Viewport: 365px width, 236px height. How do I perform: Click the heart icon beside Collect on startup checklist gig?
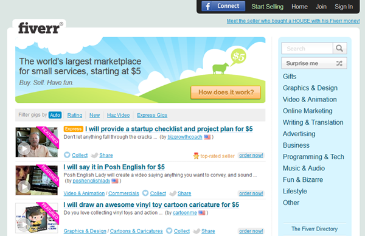pyautogui.click(x=67, y=155)
